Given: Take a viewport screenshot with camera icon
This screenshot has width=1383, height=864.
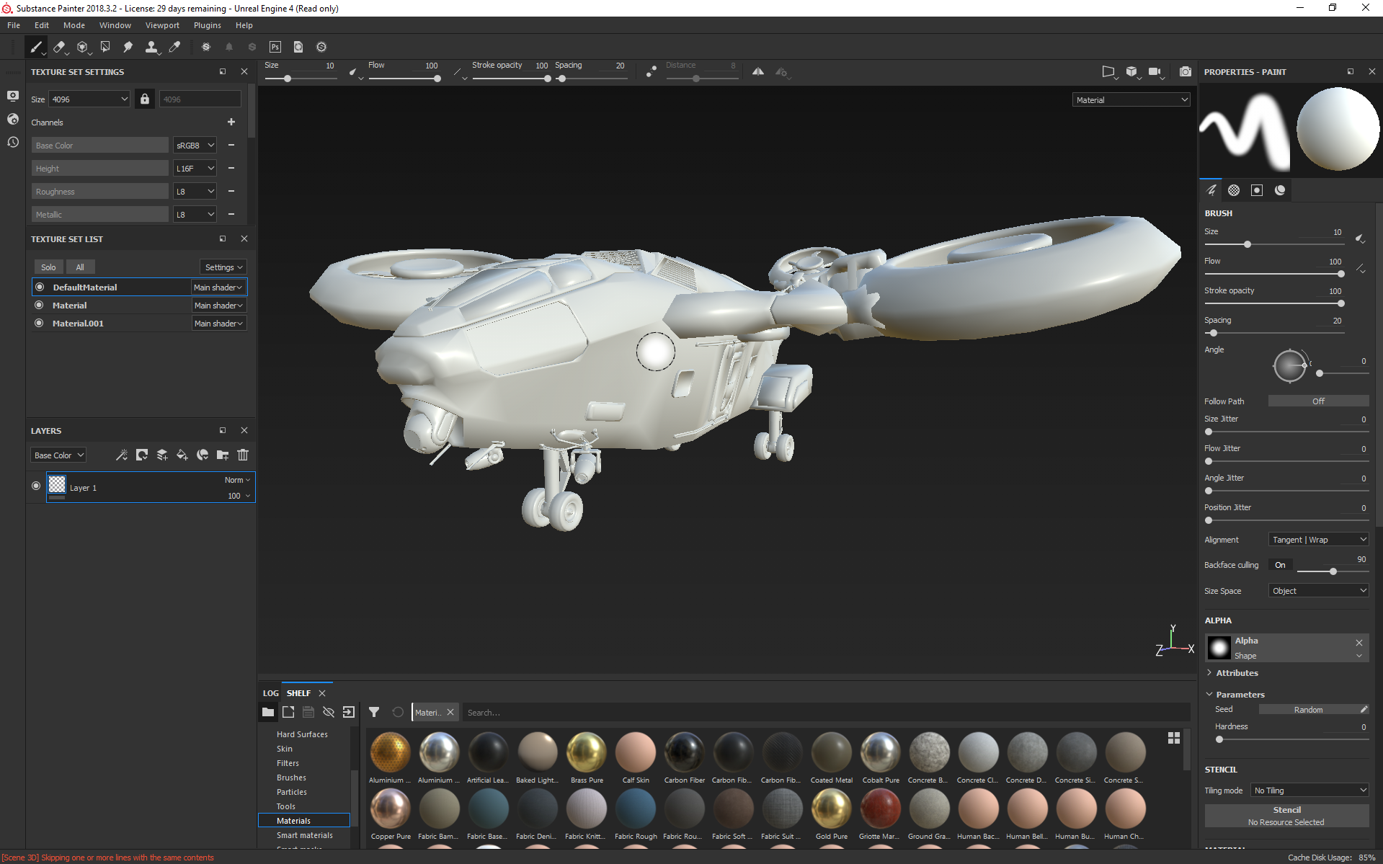Looking at the screenshot, I should tap(1185, 71).
